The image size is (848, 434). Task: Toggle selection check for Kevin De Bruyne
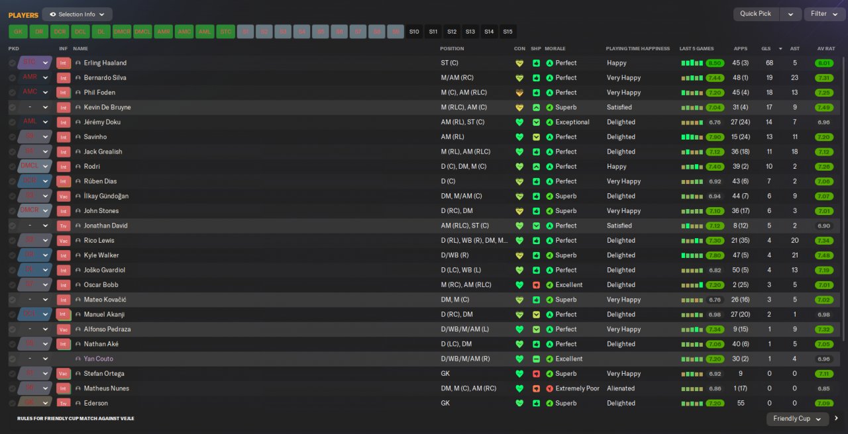[x=12, y=107]
